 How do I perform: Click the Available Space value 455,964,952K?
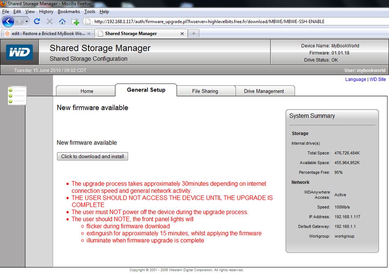[347, 162]
